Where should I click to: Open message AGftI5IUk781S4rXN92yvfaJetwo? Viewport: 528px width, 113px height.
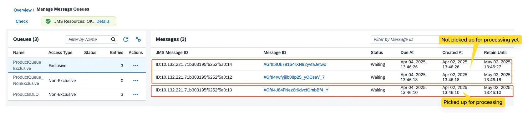pyautogui.click(x=295, y=64)
